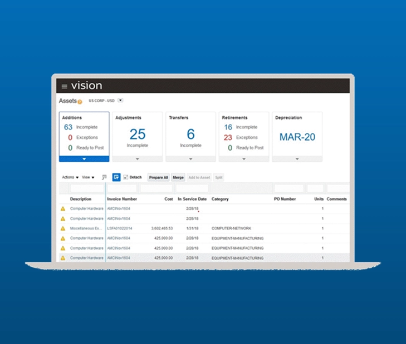Open the hamburger navigation menu
Screen dimensions: 406x344
[x=65, y=86]
